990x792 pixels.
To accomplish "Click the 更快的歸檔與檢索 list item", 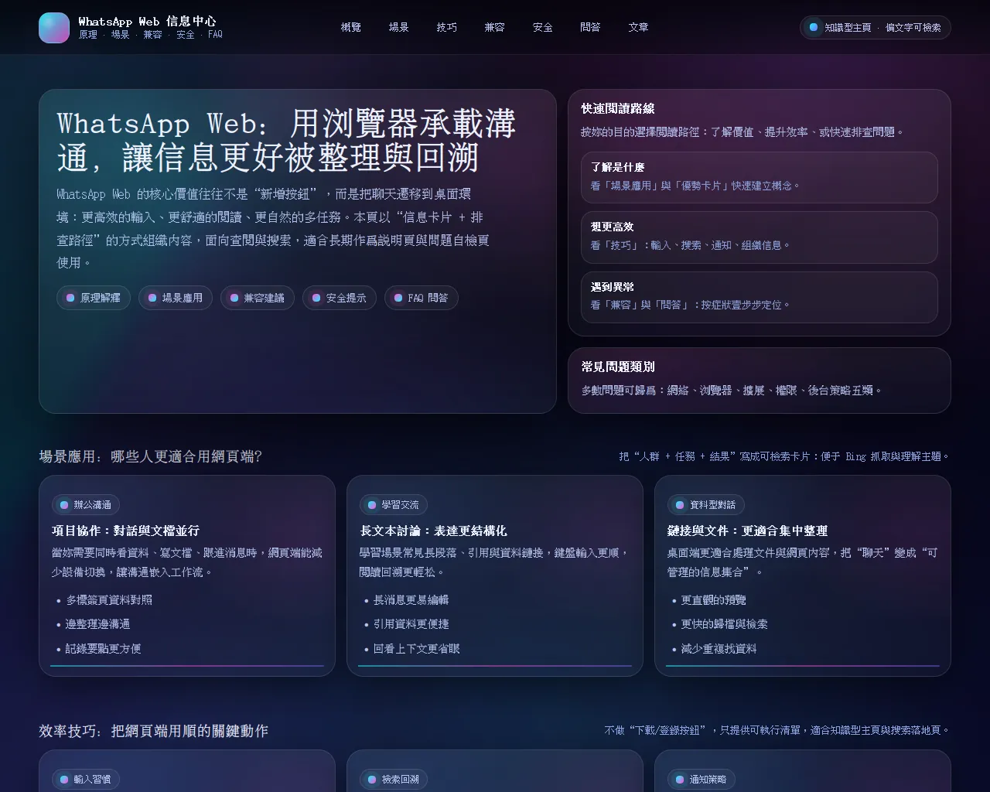I will 725,624.
